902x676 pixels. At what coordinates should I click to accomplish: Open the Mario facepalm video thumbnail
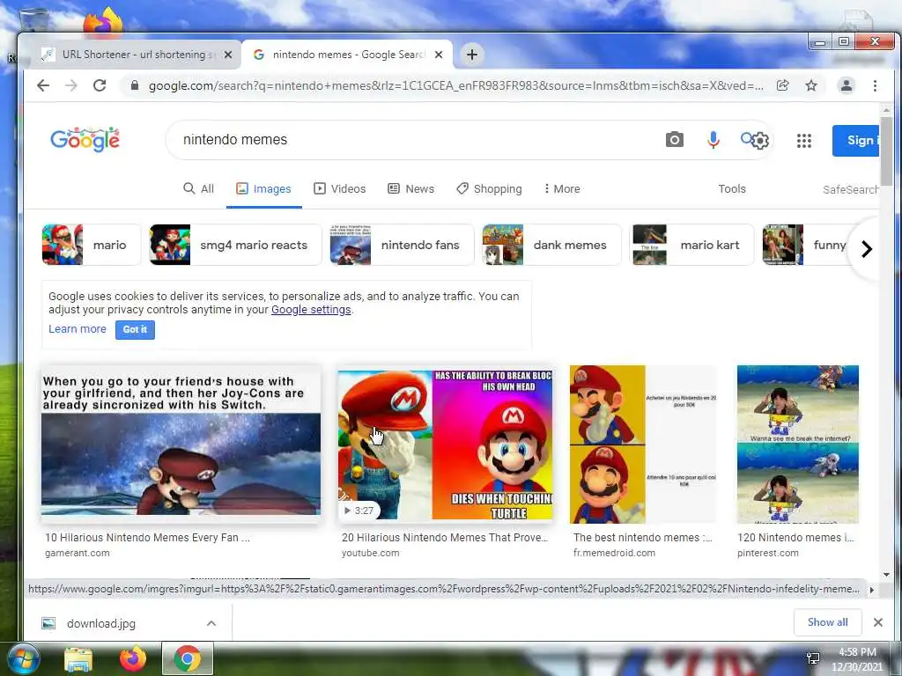445,445
